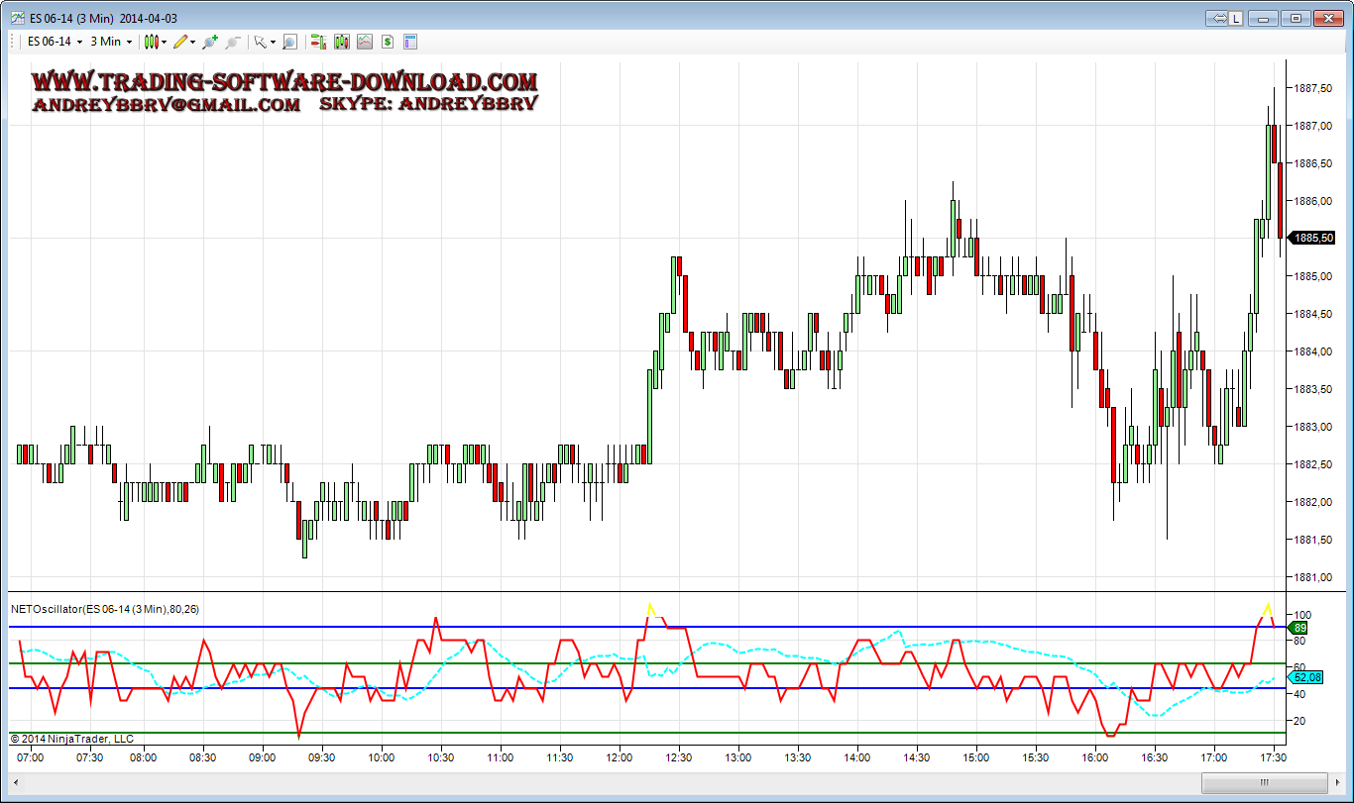The width and height of the screenshot is (1354, 803).
Task: Open the Chart Trader icon
Action: [318, 42]
